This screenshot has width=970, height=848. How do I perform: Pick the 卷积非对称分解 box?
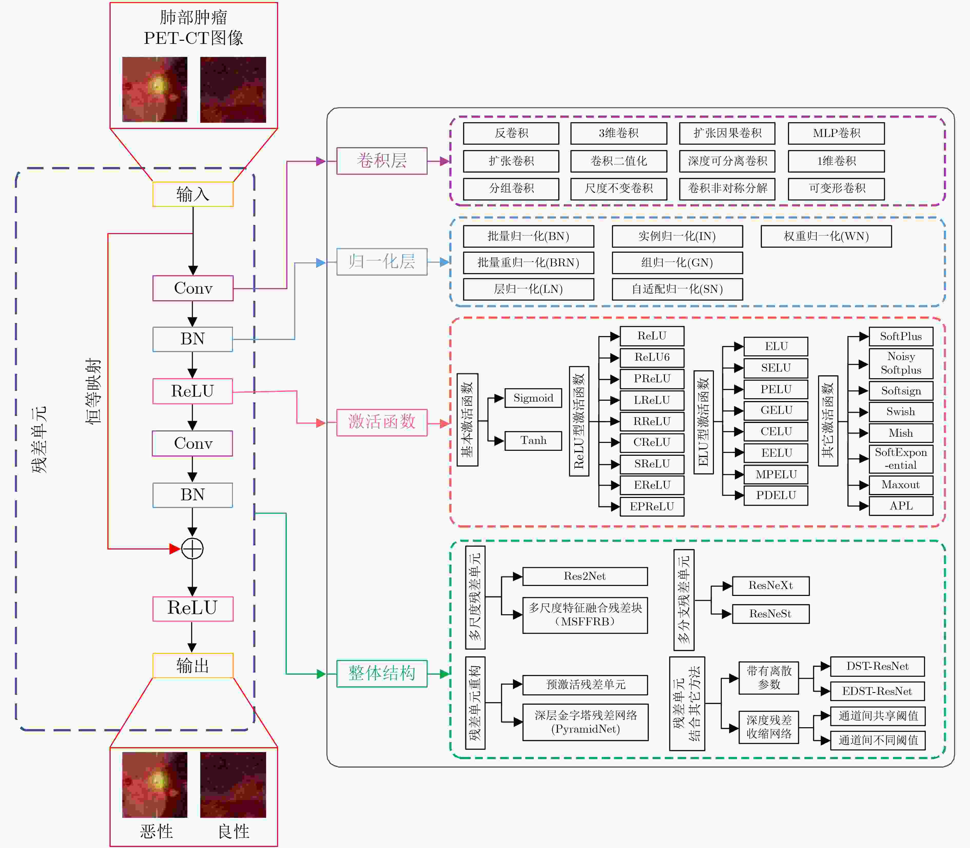click(x=727, y=189)
